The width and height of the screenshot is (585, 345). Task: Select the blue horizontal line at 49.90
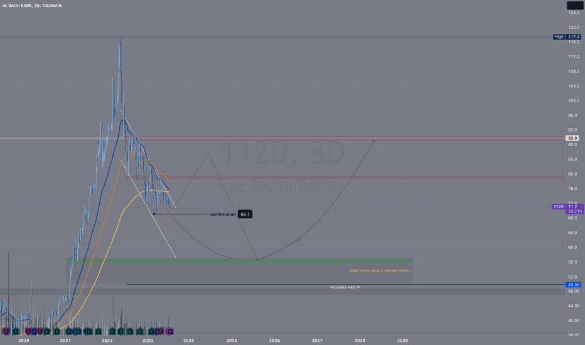tap(345, 285)
